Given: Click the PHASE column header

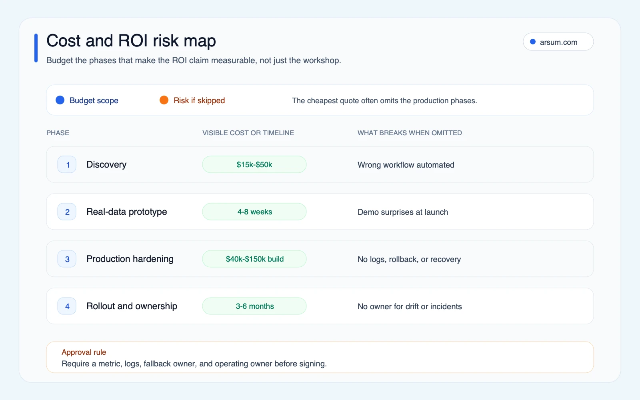Looking at the screenshot, I should (x=58, y=133).
